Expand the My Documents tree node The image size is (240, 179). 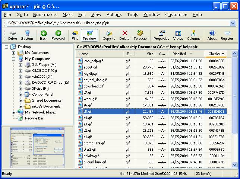pyautogui.click(x=14, y=53)
